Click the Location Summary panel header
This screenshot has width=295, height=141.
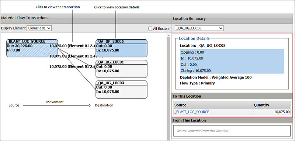189,19
